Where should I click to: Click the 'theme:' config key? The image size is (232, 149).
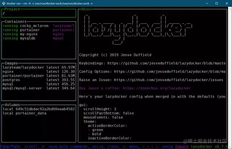[90, 122]
